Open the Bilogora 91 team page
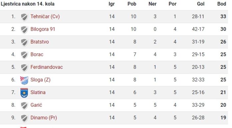Screen dimensions: 232x128 click(43, 29)
